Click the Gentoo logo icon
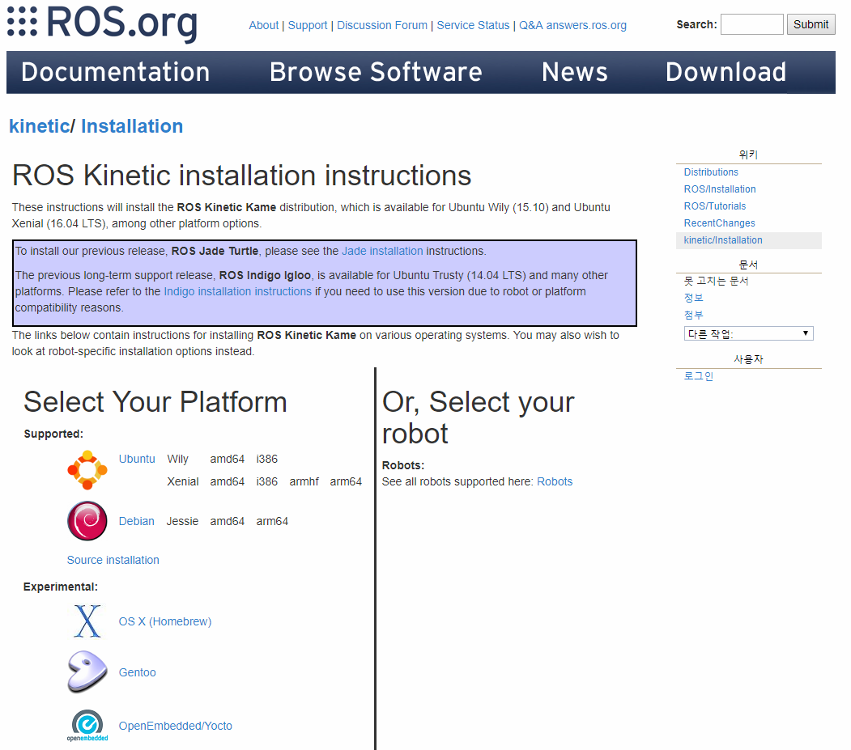This screenshot has height=750, width=851. tap(87, 672)
